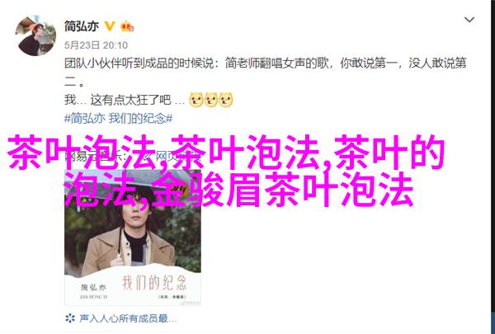Click the first doge emoji in the post

(x=196, y=100)
